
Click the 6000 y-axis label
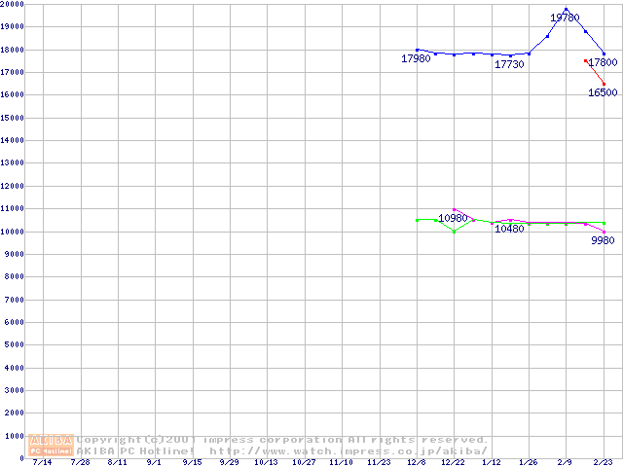point(15,322)
